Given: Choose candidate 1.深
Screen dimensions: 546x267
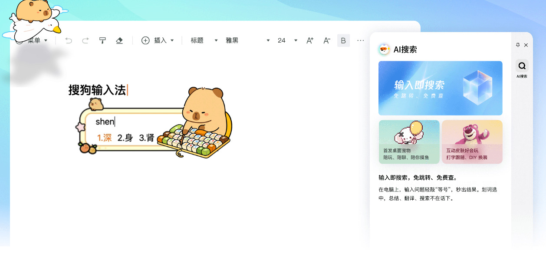Looking at the screenshot, I should pos(104,138).
